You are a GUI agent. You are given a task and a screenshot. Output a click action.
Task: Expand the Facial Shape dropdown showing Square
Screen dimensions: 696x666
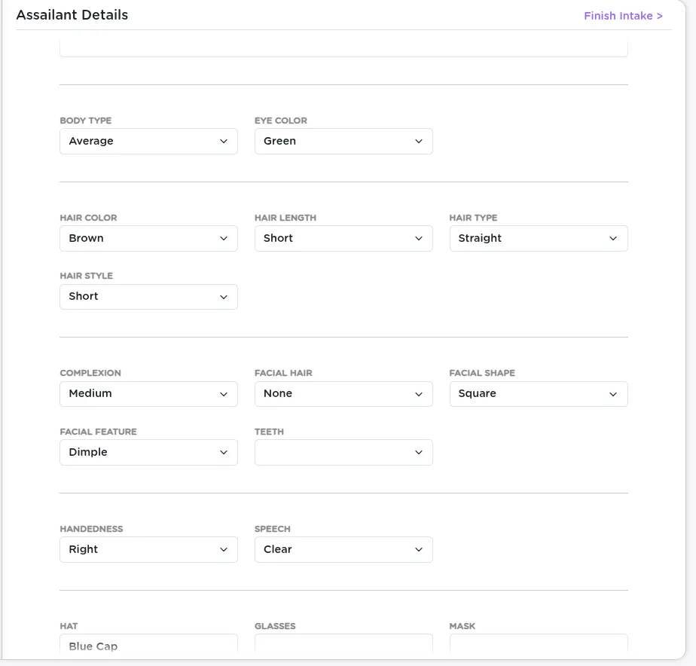[x=539, y=393]
